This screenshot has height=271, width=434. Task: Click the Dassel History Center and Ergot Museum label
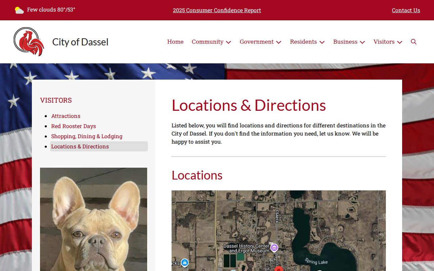tap(246, 248)
